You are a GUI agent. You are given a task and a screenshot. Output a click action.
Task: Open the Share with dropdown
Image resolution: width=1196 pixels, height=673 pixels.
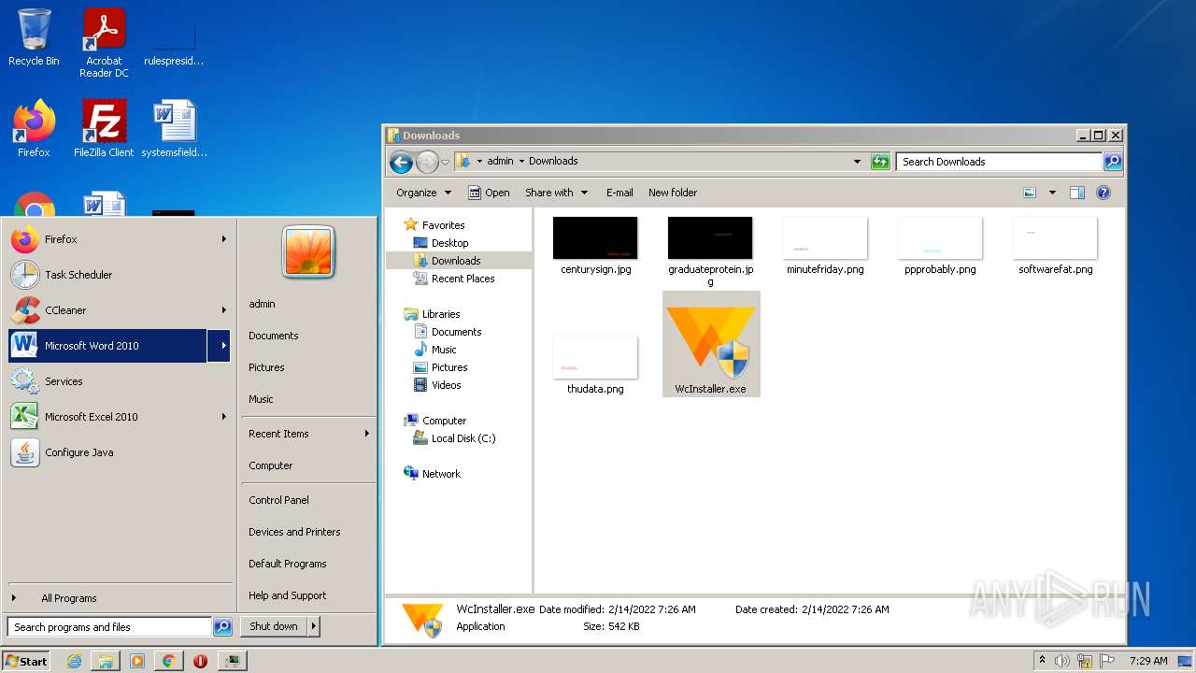coord(557,193)
